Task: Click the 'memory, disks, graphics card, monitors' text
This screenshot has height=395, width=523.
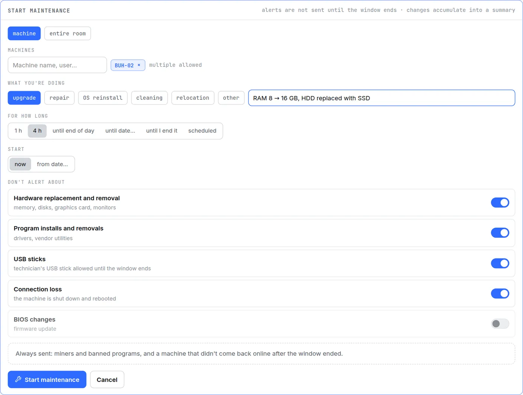Action: pos(65,208)
